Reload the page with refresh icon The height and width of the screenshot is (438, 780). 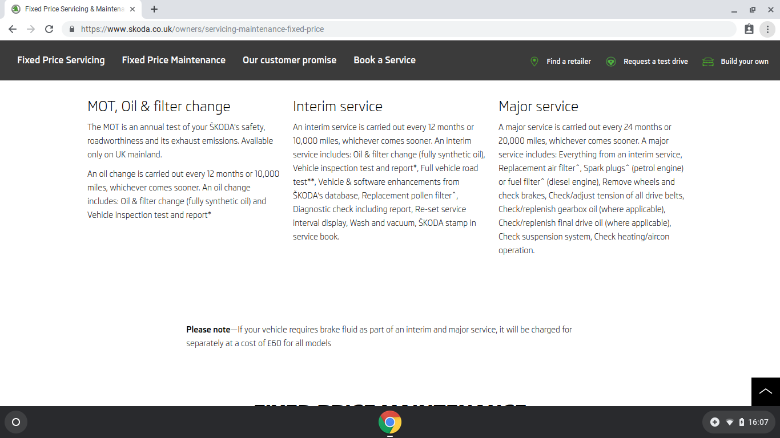coord(49,29)
